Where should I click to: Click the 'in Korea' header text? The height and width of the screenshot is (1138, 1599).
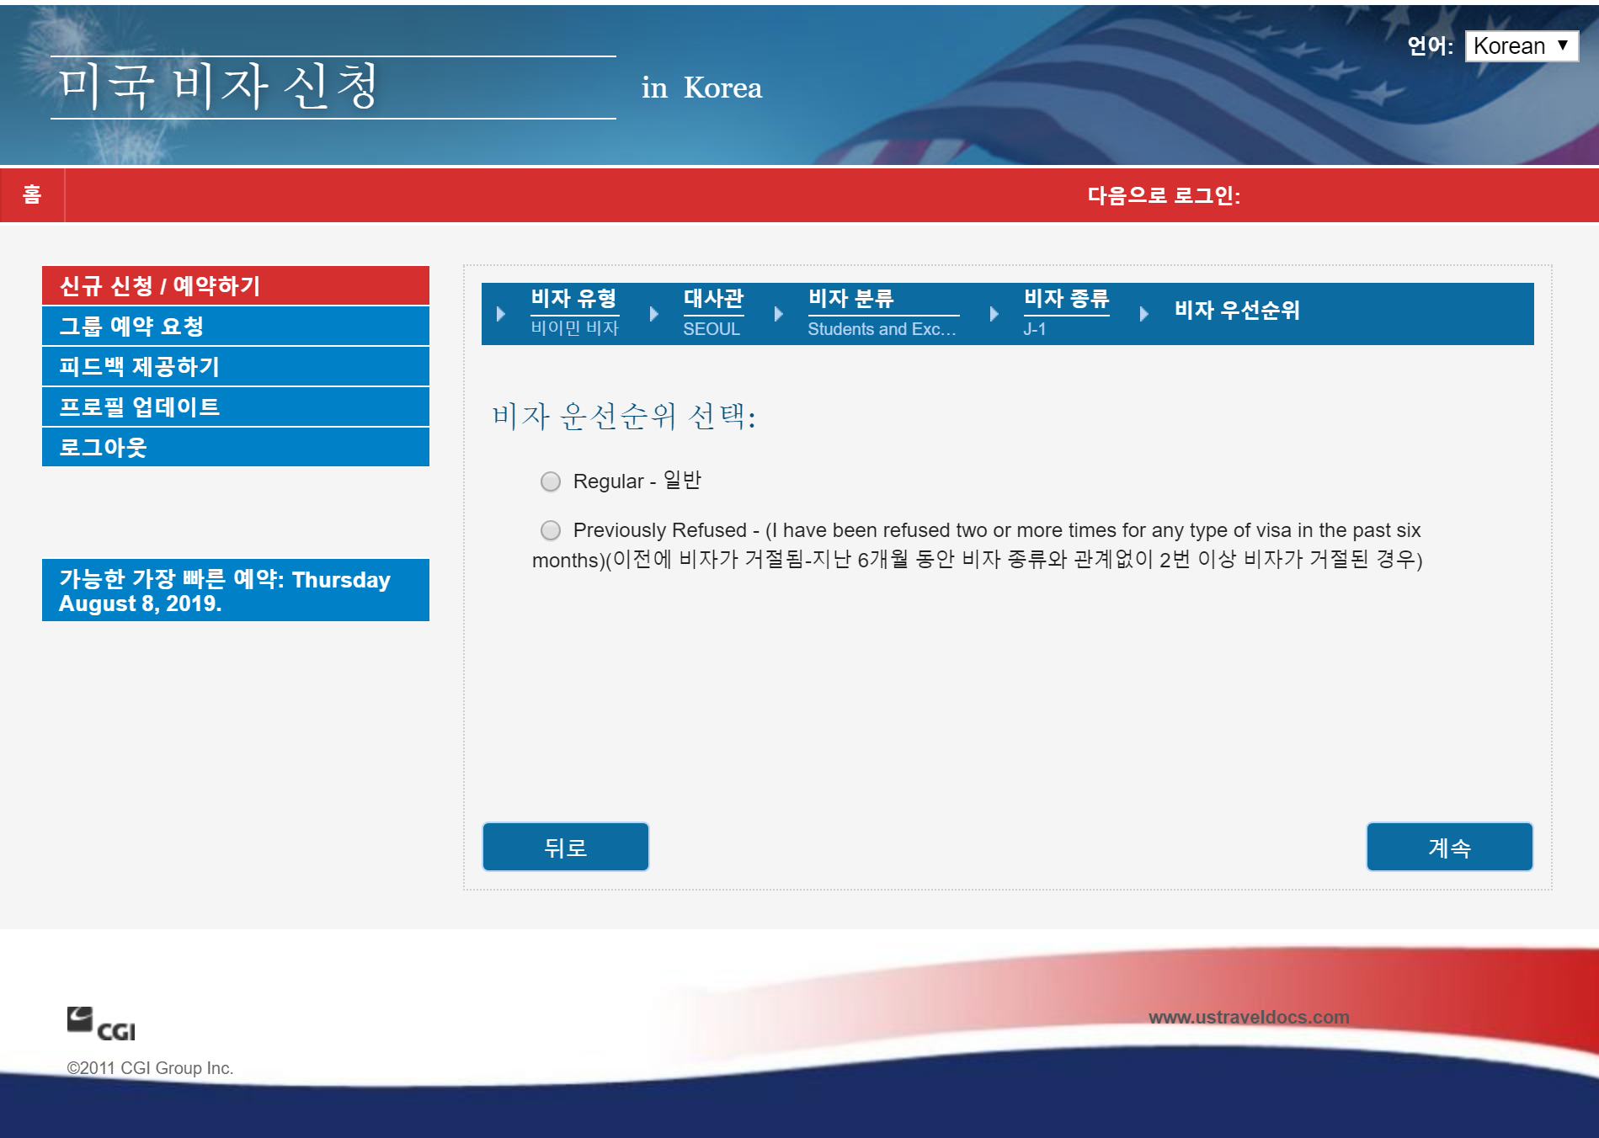pyautogui.click(x=701, y=88)
